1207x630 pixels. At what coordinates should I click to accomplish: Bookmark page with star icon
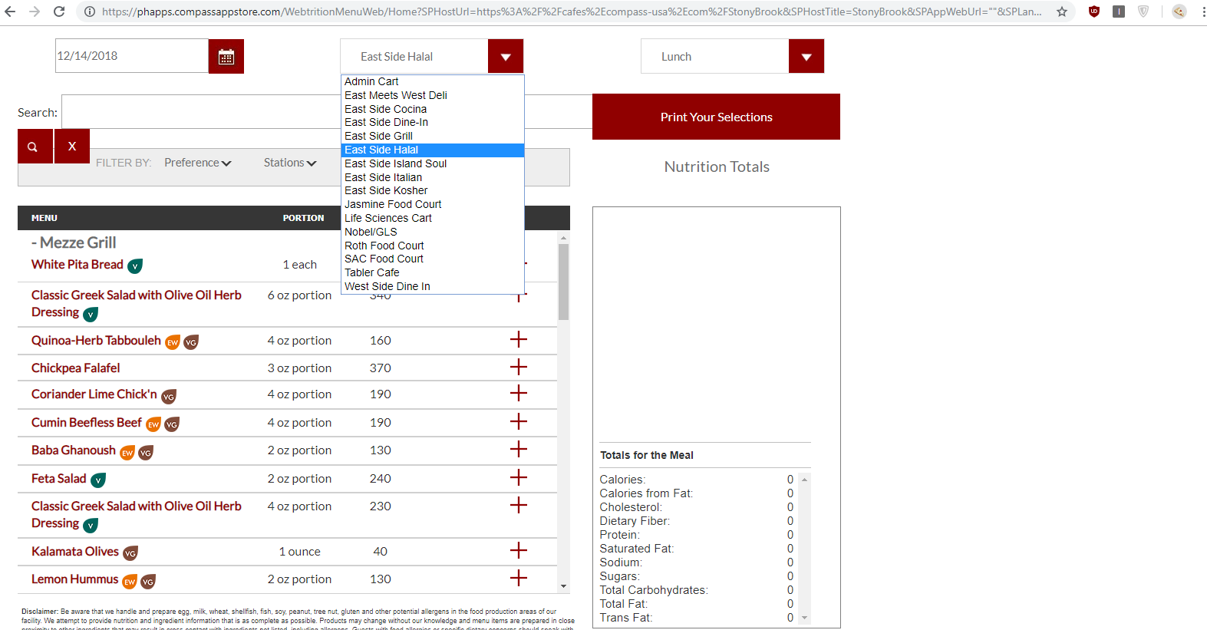click(x=1062, y=12)
